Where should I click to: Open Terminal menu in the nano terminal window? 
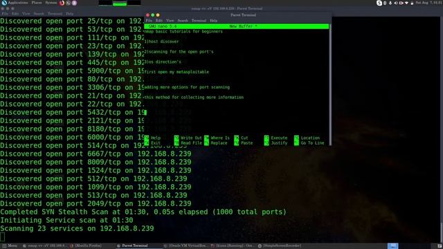point(199,21)
